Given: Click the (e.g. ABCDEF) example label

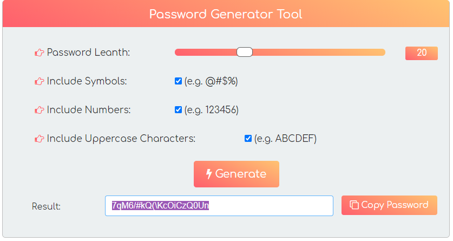Looking at the screenshot, I should [285, 139].
